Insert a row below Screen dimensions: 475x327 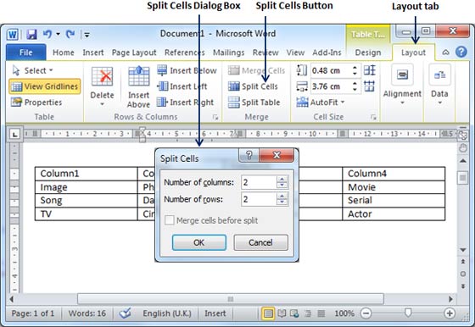click(x=187, y=70)
